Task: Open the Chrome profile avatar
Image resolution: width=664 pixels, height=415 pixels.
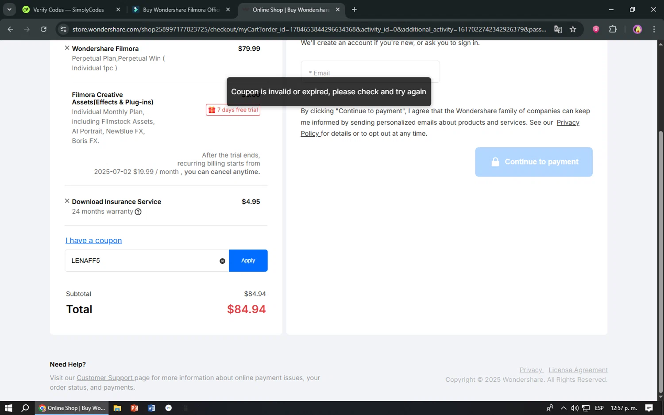Action: tap(637, 29)
